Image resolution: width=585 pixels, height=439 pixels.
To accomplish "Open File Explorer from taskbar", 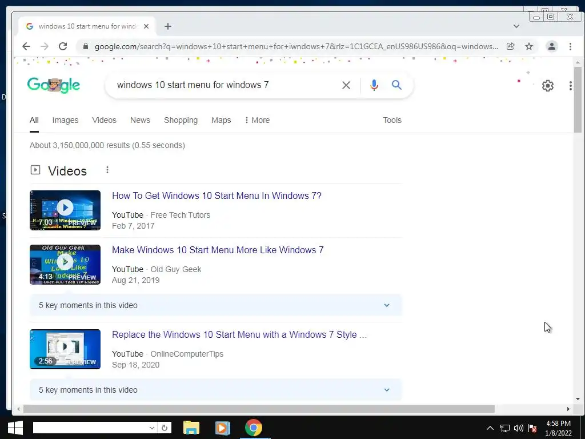I will [x=191, y=428].
